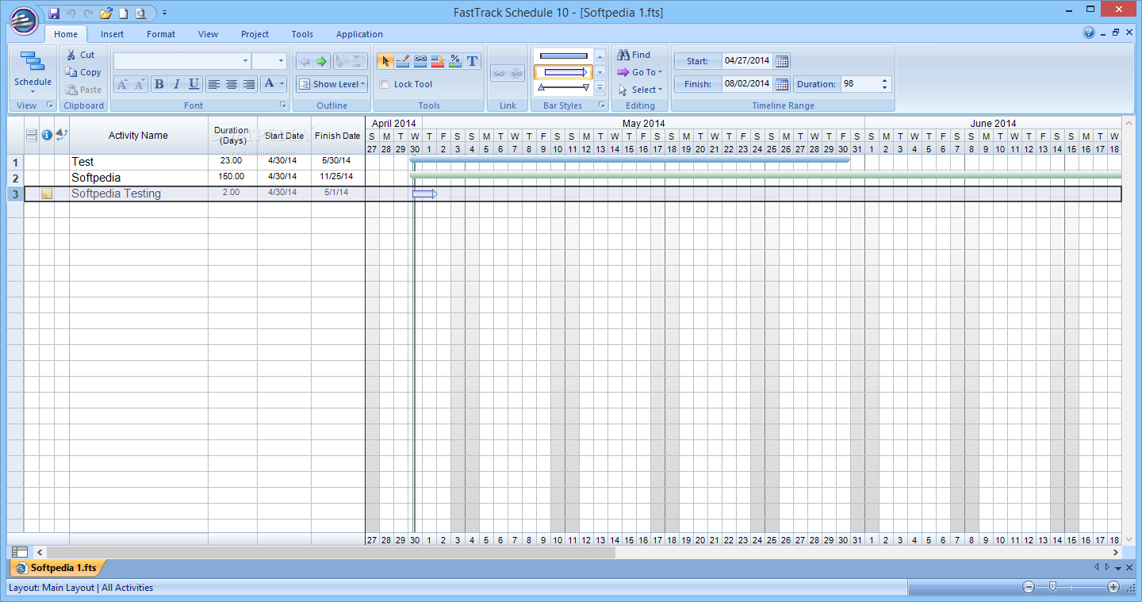Click the Decrease font size icon
1142x602 pixels.
click(x=139, y=84)
